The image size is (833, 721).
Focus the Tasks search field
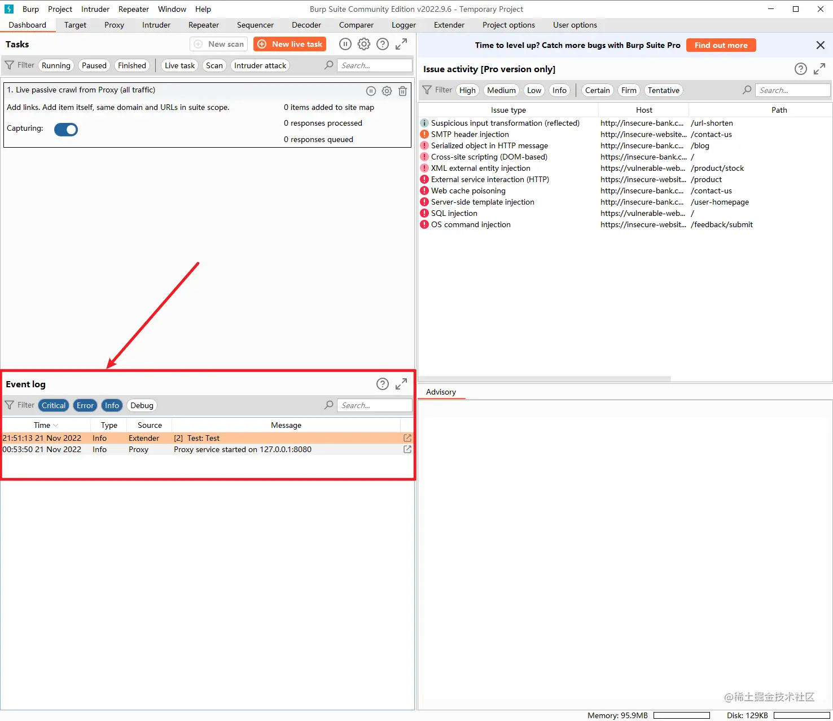coord(375,65)
